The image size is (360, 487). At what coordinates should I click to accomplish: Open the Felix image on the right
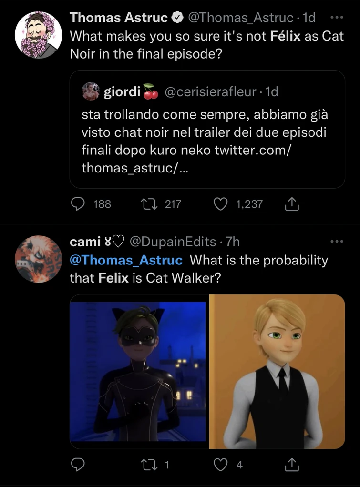[276, 372]
